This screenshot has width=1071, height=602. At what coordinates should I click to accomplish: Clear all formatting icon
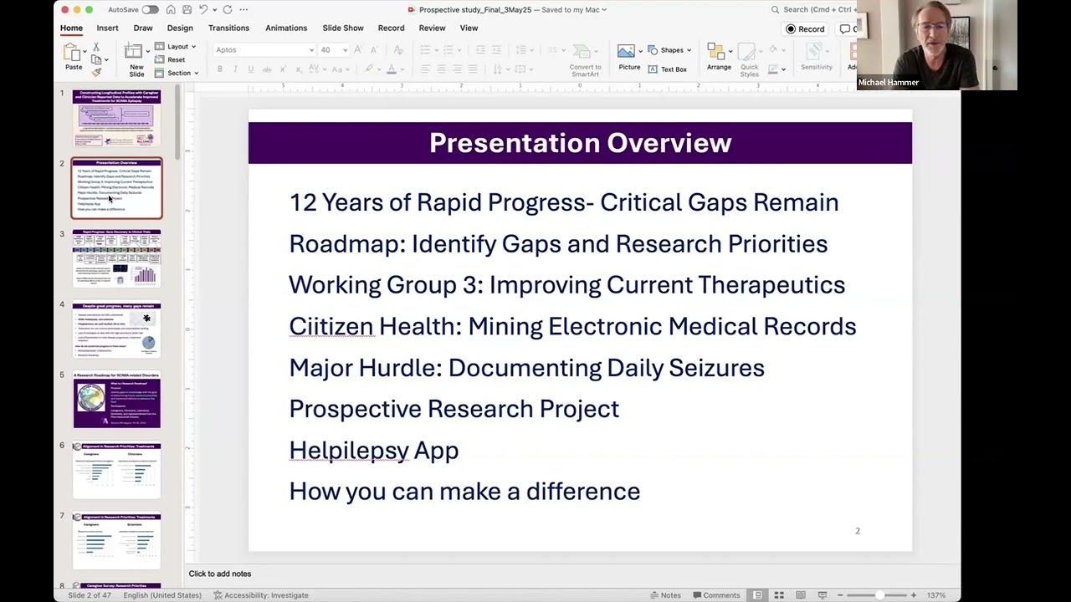[398, 49]
